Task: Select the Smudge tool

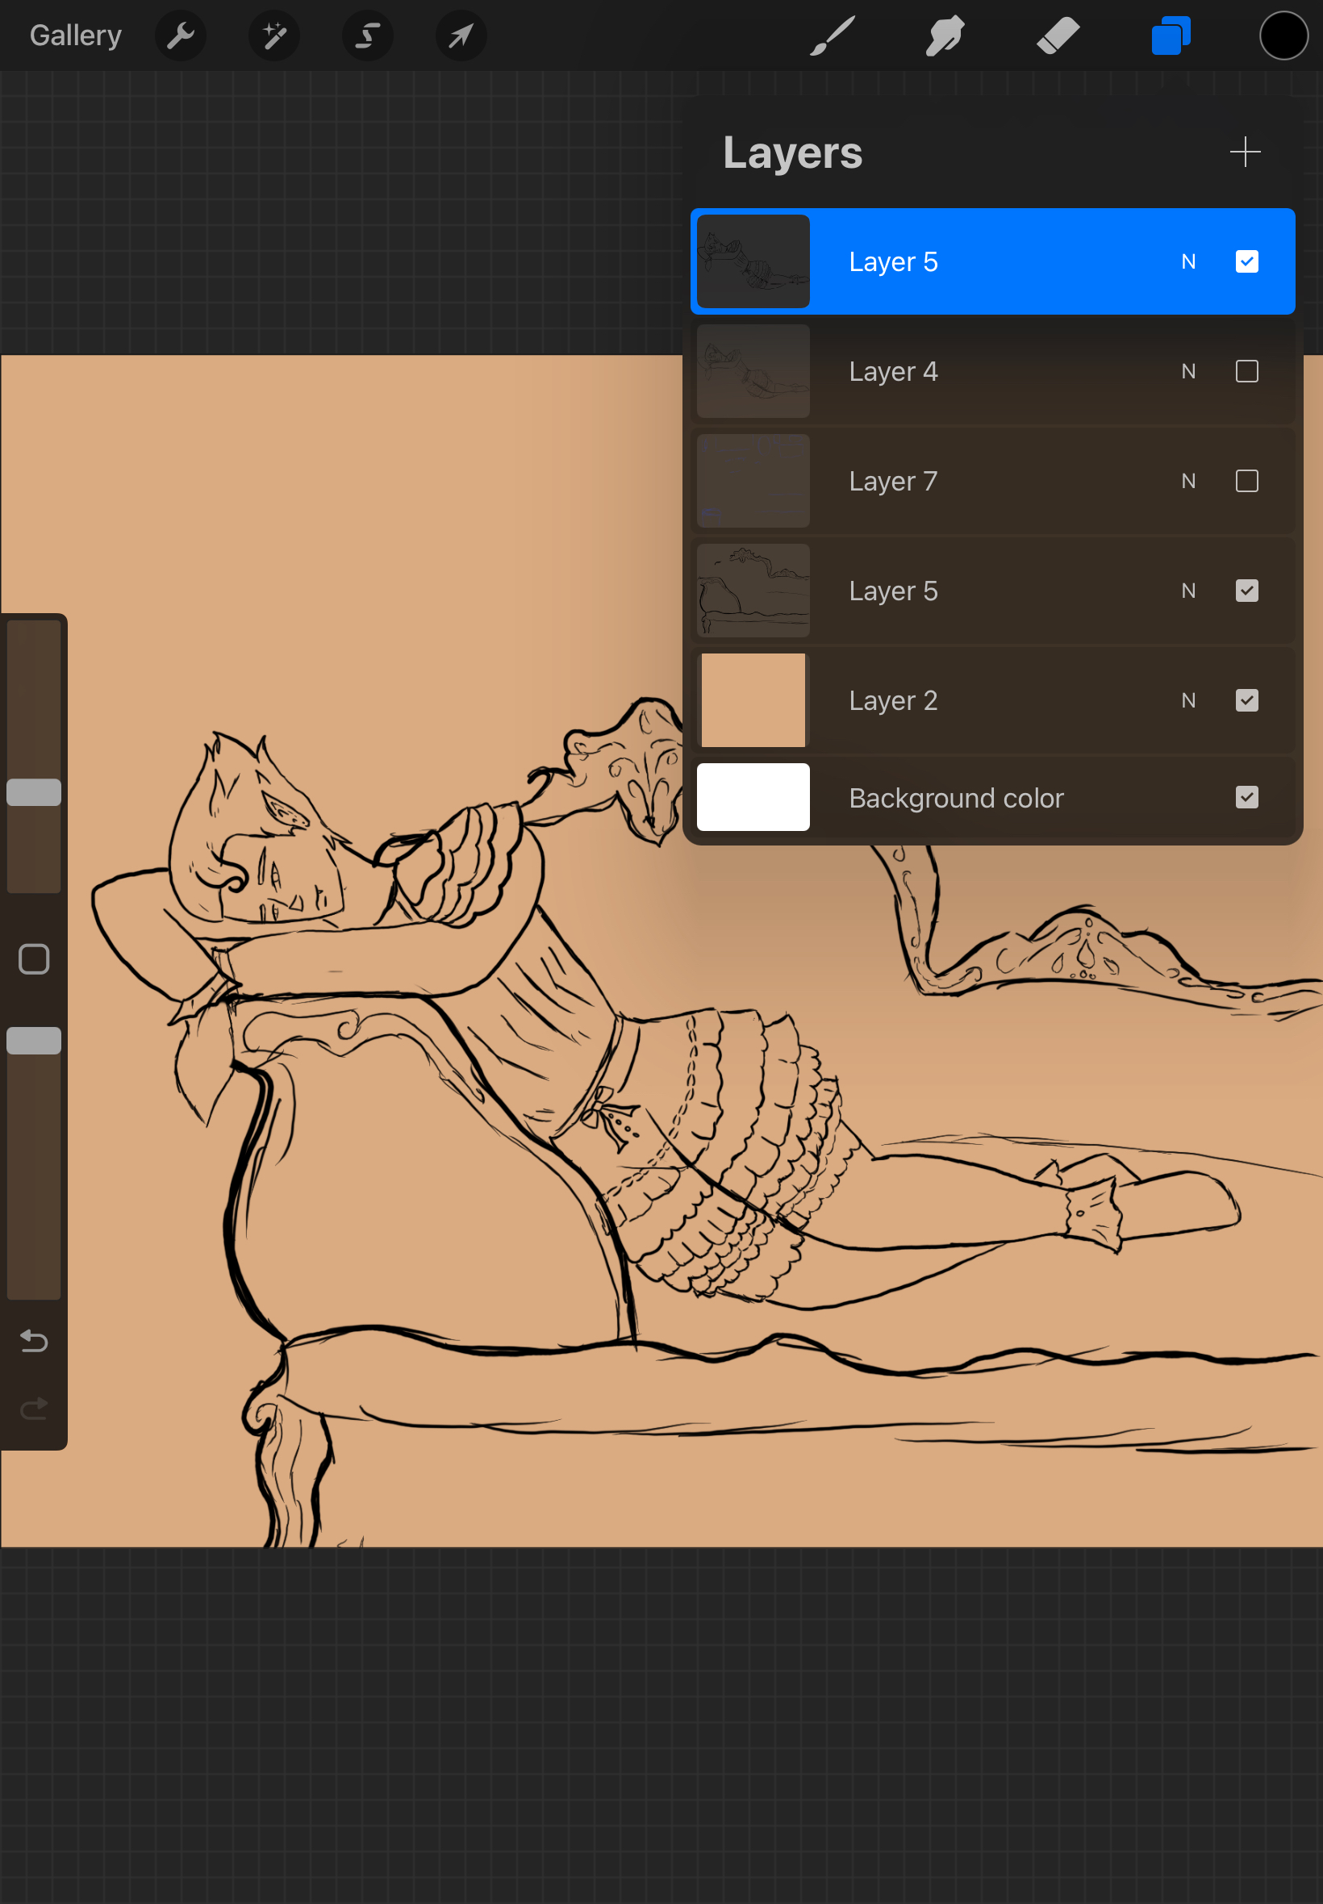Action: [x=945, y=35]
